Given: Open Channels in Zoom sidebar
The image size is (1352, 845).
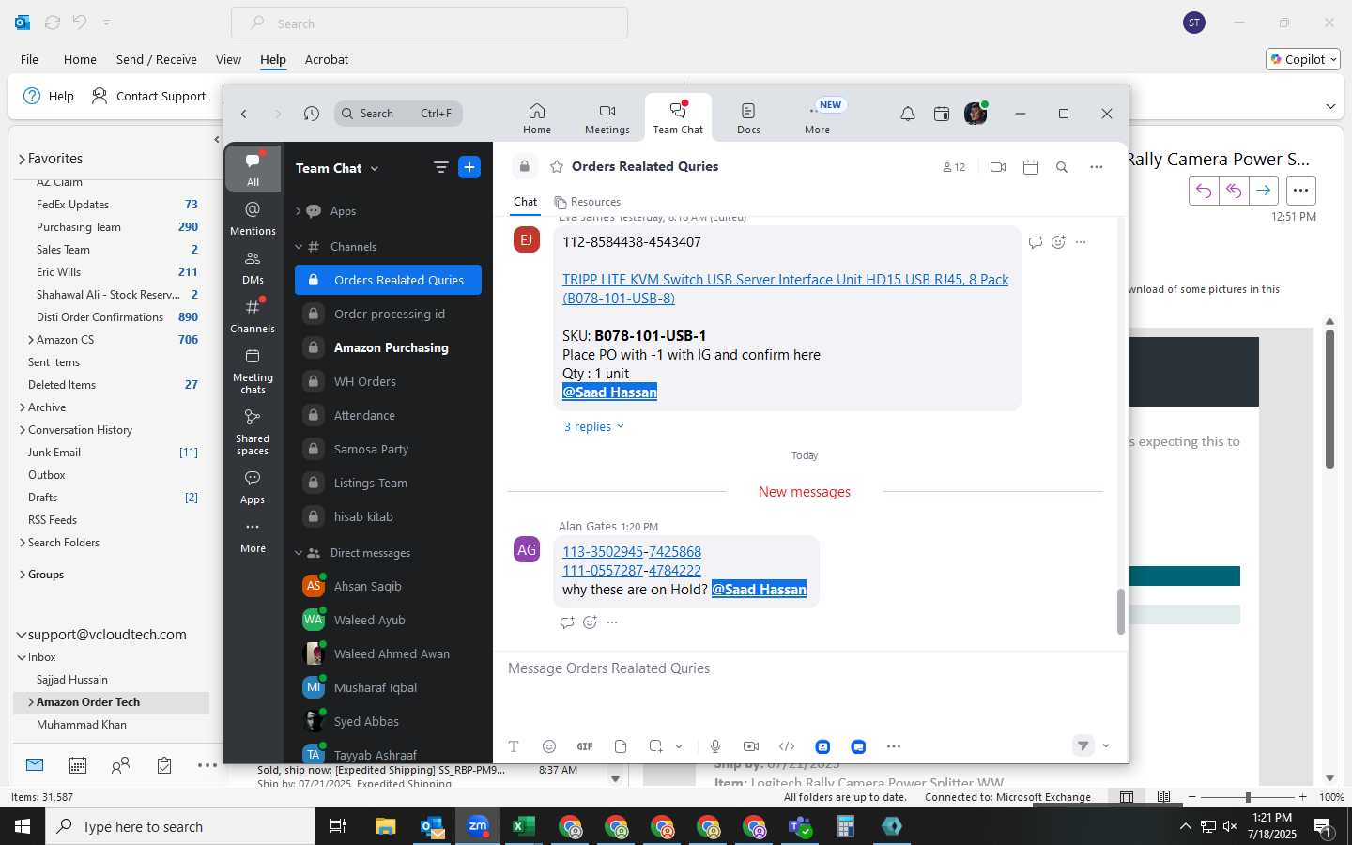Looking at the screenshot, I should [253, 315].
